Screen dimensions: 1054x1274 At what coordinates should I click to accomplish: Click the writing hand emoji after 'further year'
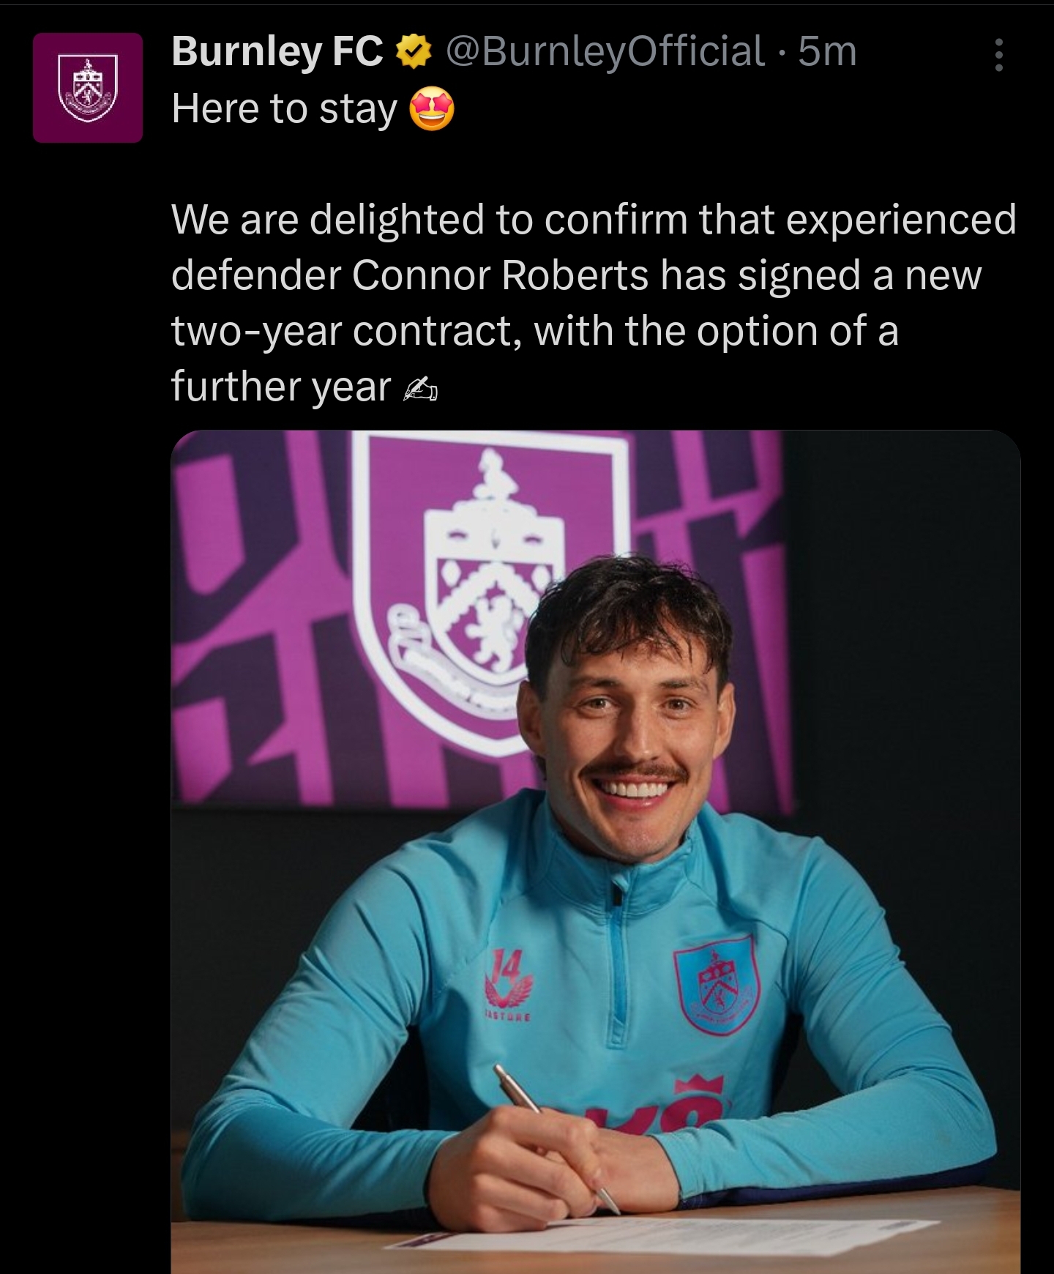[421, 389]
